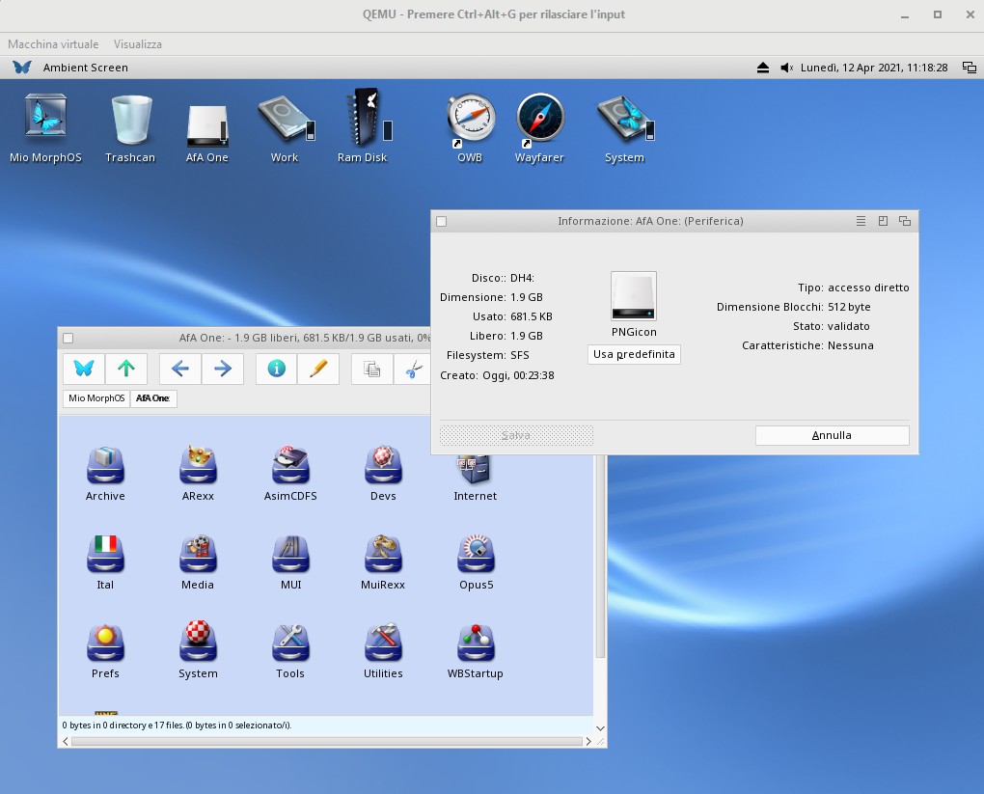Go to parent directory with green up arrow
The height and width of the screenshot is (794, 984).
[x=125, y=369]
